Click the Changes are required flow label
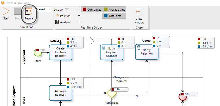Viewport: 220px width, 106px height. pyautogui.click(x=121, y=79)
